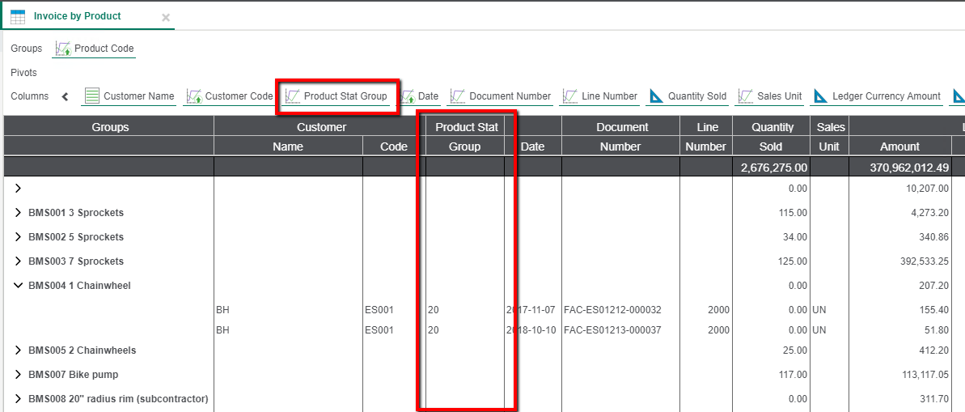Expand the BMS007 Bike pump row
The height and width of the screenshot is (412, 965).
(19, 375)
